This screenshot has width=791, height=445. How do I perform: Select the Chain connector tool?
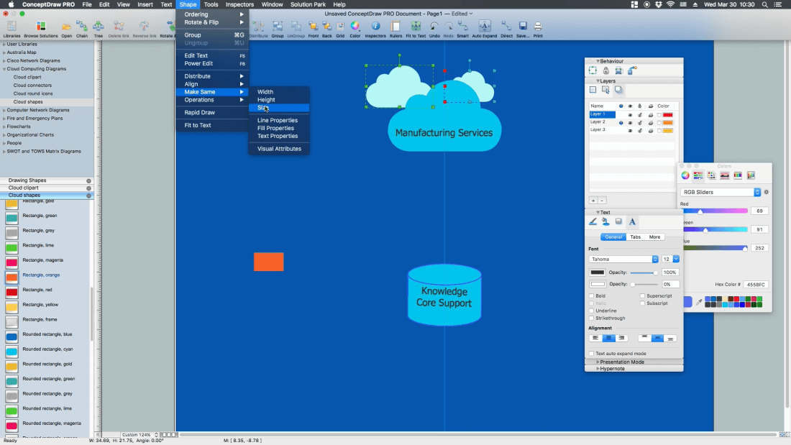coord(82,28)
